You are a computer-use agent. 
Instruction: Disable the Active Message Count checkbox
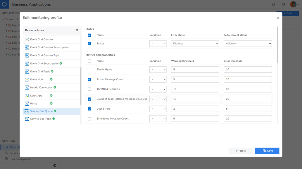click(x=89, y=79)
